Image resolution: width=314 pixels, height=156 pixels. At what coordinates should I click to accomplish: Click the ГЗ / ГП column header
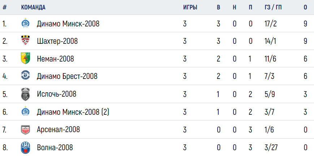(273, 7)
